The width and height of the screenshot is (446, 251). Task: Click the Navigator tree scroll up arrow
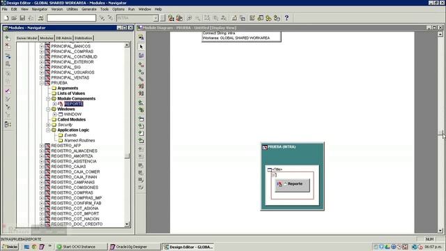coord(127,45)
